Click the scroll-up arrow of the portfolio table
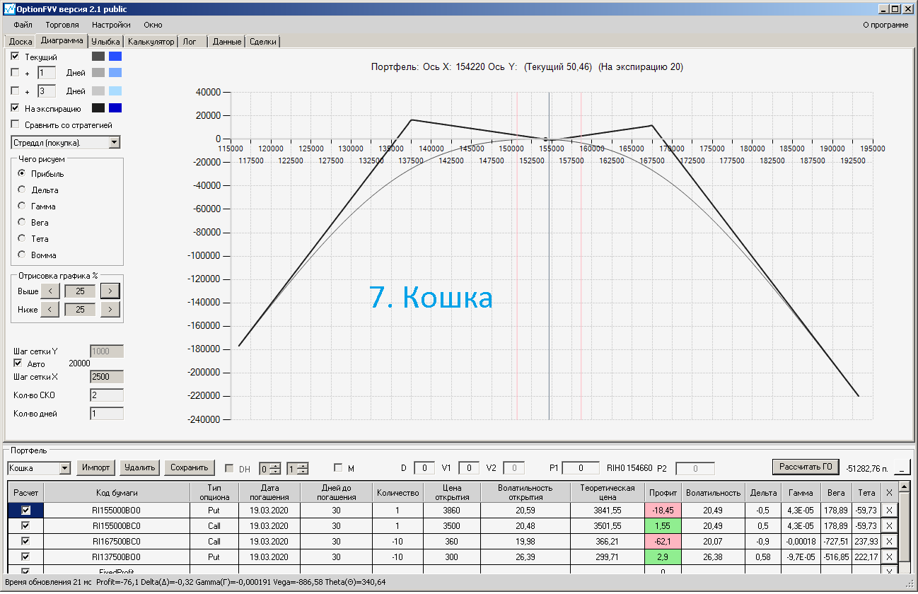Image resolution: width=918 pixels, height=594 pixels. pyautogui.click(x=904, y=487)
